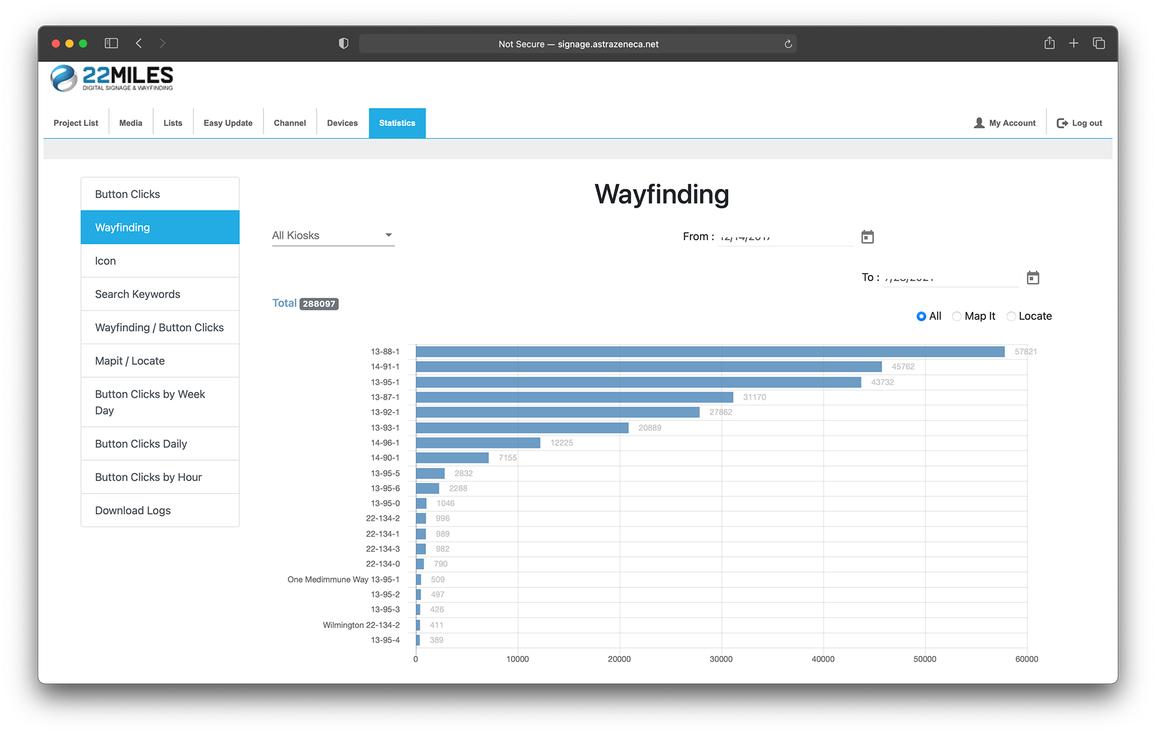Open the To date calendar picker icon
1156x734 pixels.
[x=1032, y=278]
